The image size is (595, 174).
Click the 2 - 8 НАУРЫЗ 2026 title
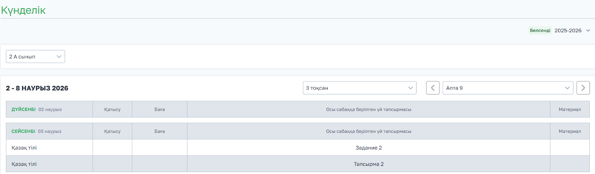37,88
